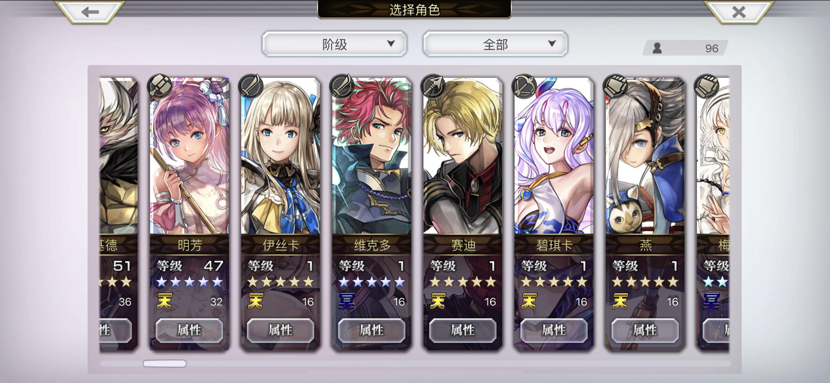830x383 pixels.
Task: View 属性 for 赛迪
Action: [463, 330]
